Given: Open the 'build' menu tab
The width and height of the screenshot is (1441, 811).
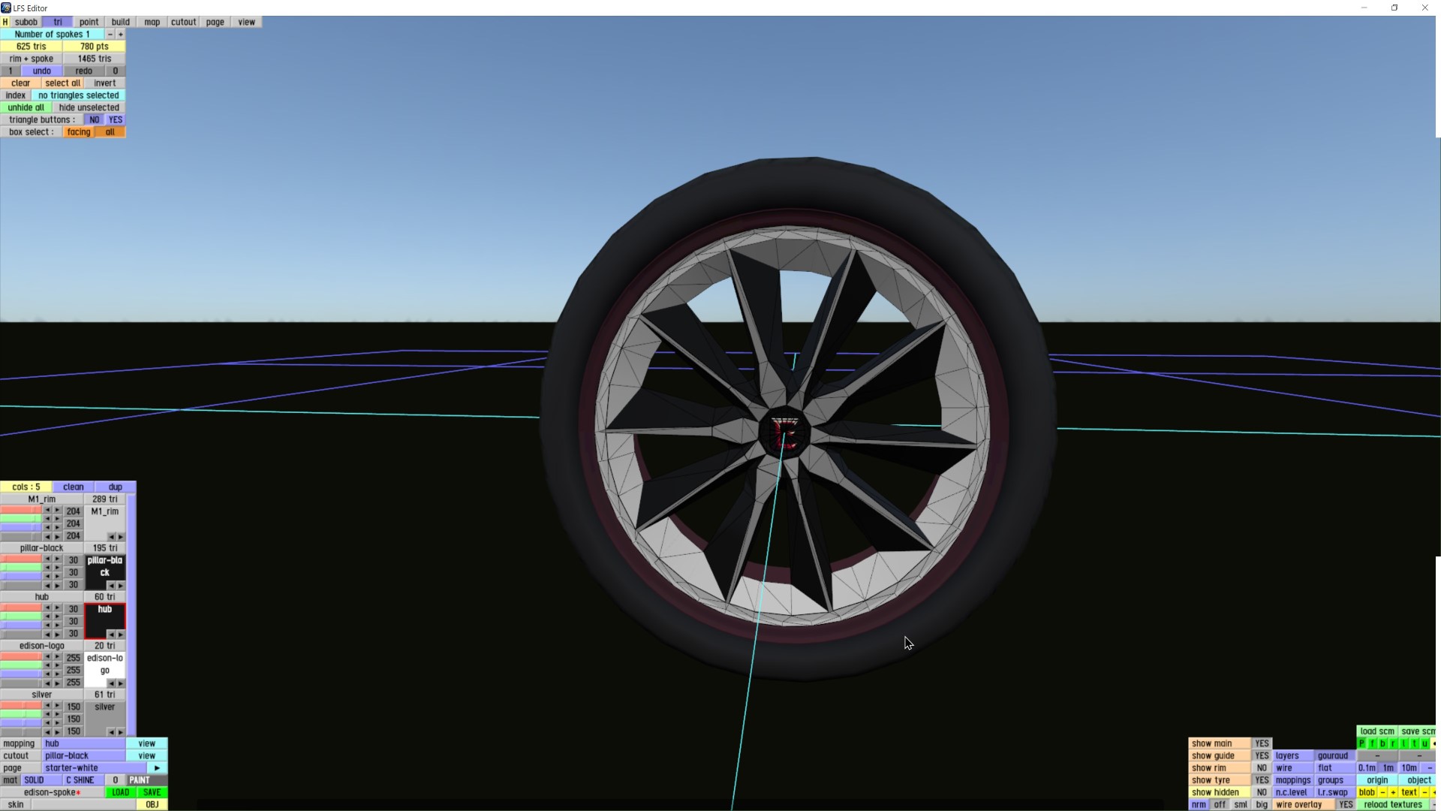Looking at the screenshot, I should coord(120,23).
